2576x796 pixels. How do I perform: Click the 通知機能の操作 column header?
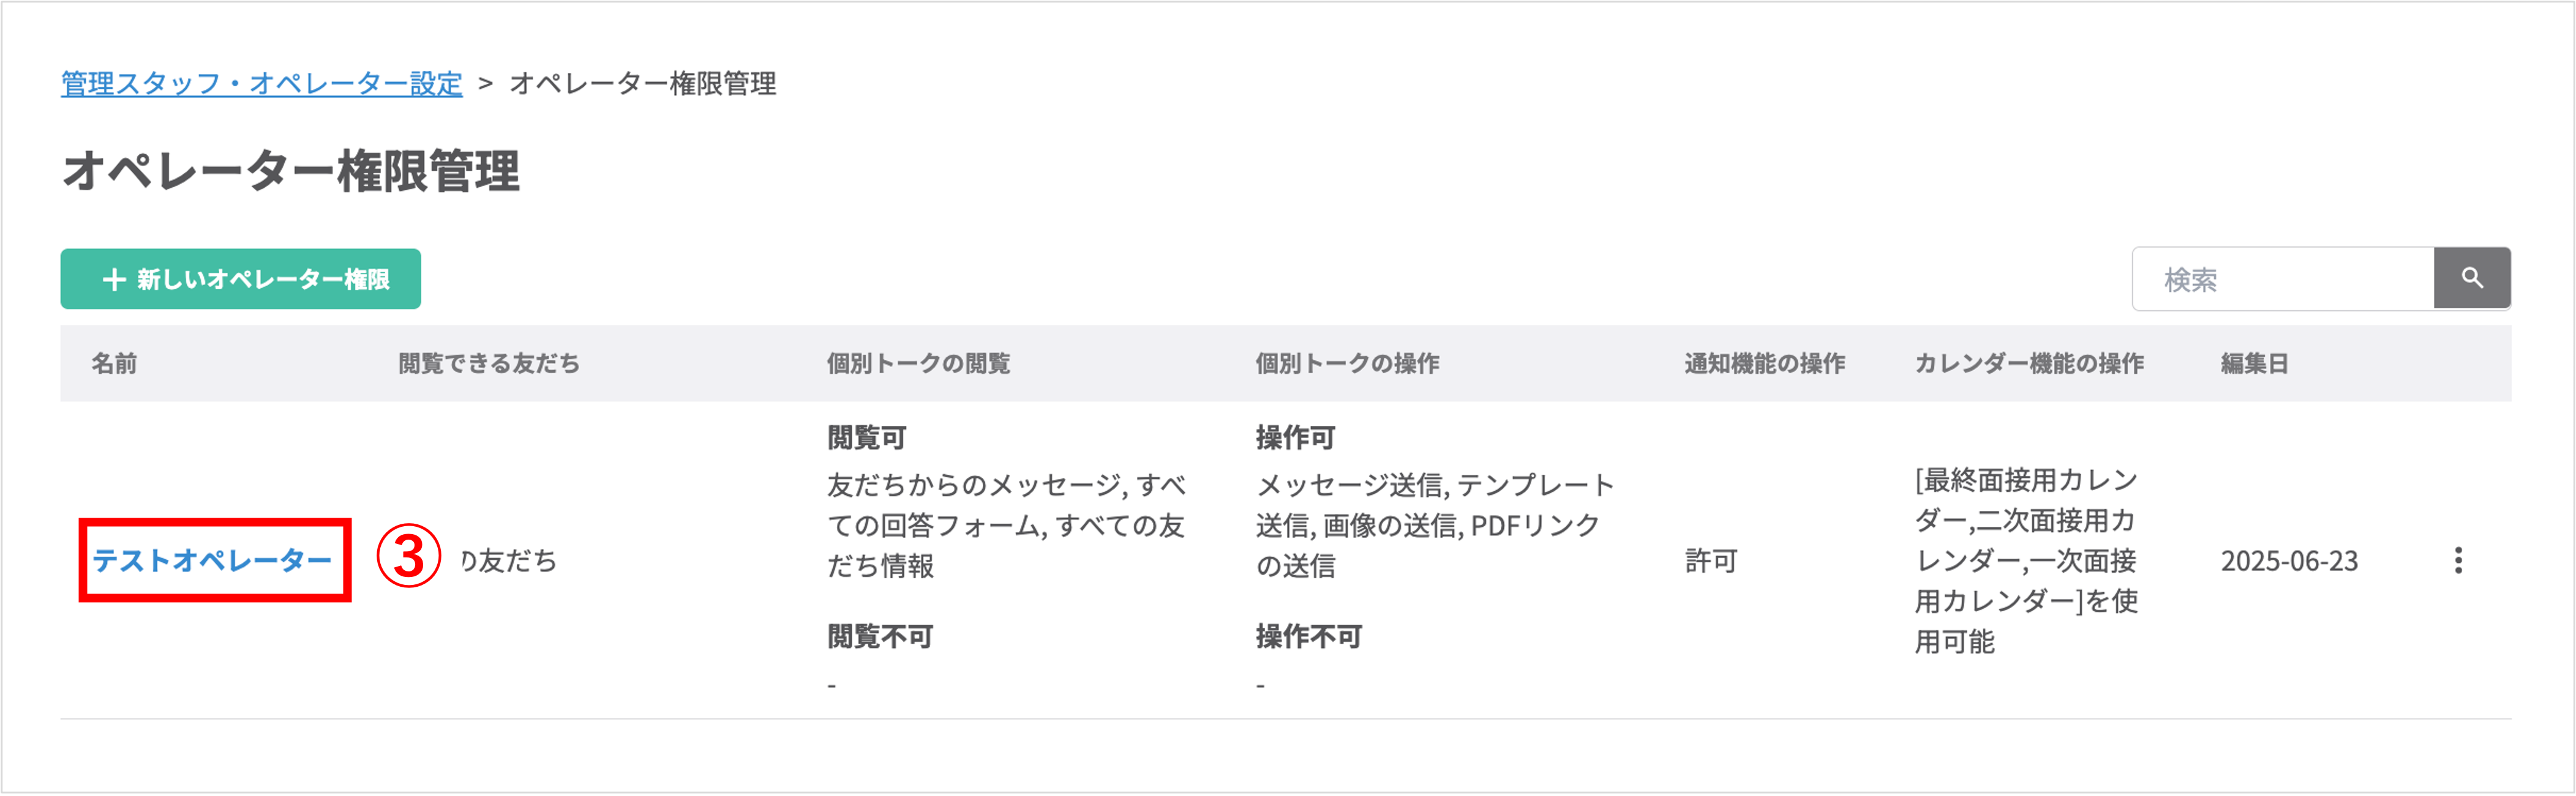click(x=1765, y=363)
